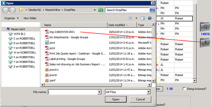Click the file list vertical scrollbar down arrow

[153, 81]
